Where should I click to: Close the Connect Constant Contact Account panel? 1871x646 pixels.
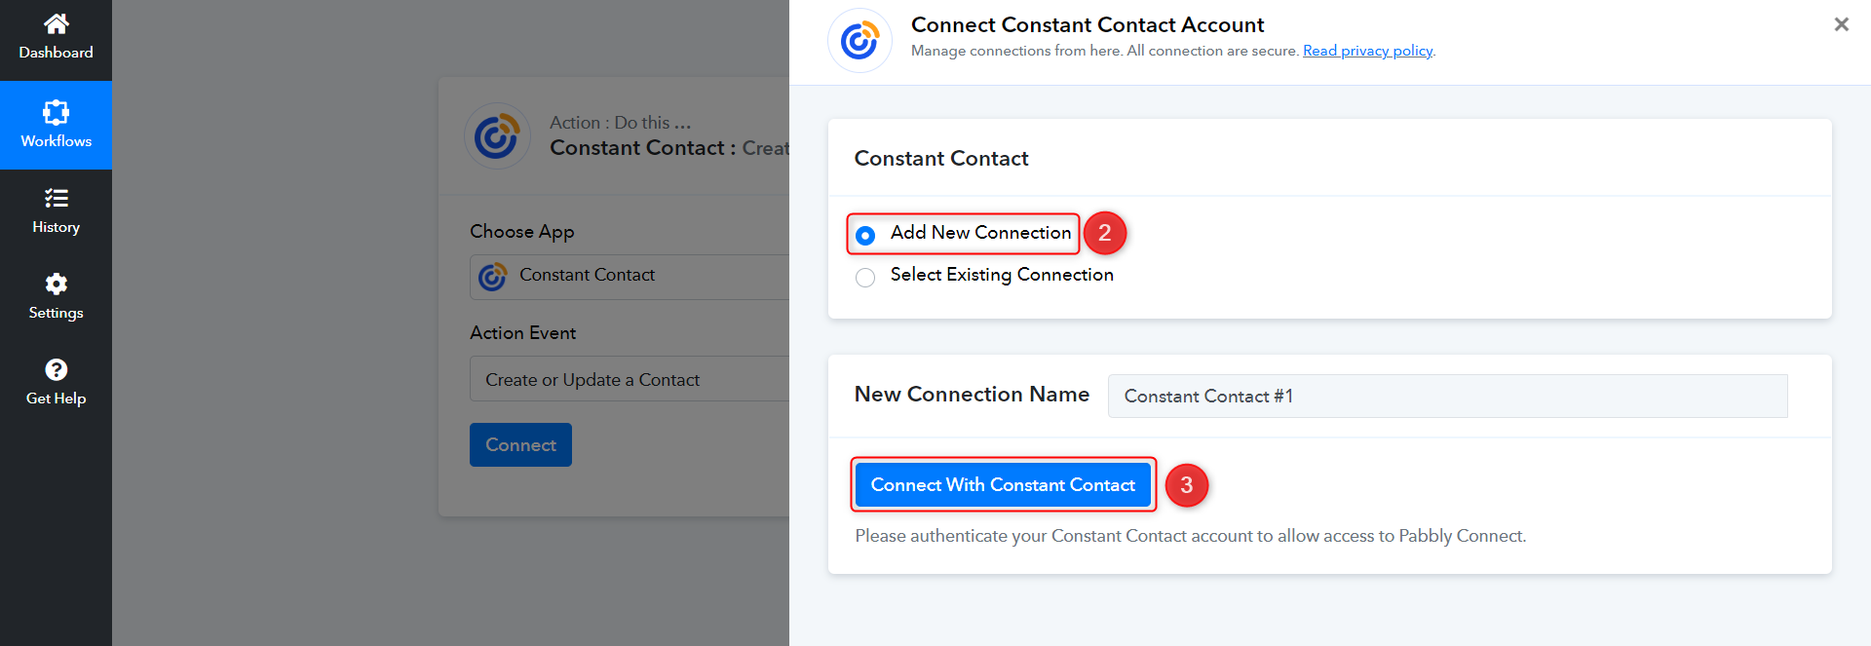click(x=1841, y=24)
